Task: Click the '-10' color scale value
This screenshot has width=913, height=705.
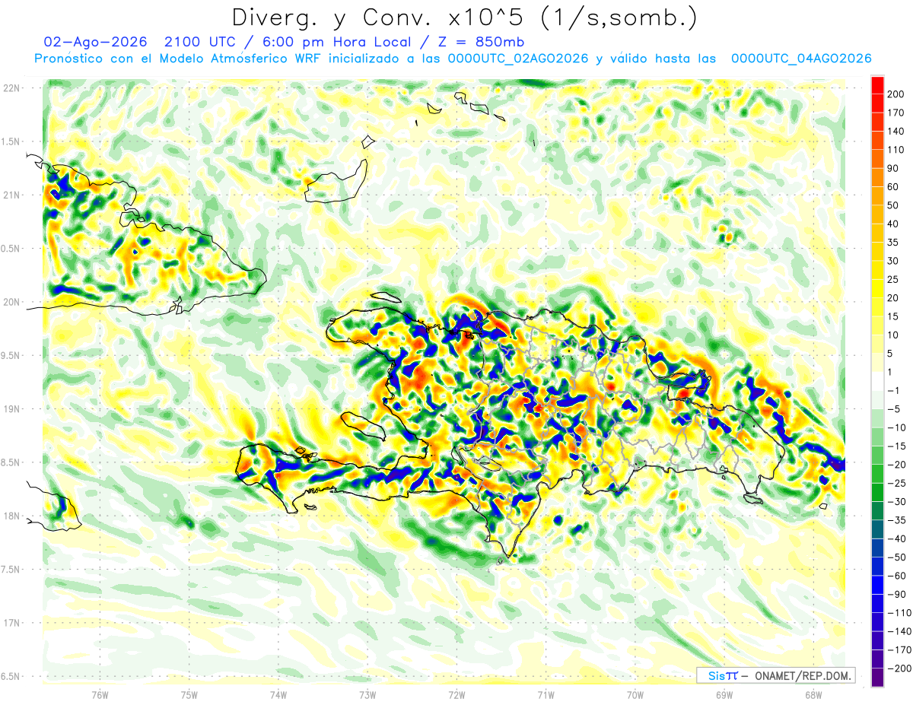Action: (x=898, y=427)
